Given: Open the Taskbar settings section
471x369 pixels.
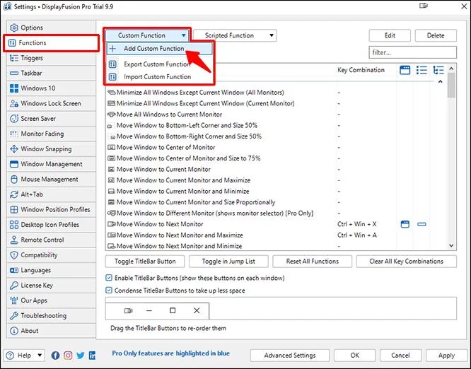Looking at the screenshot, I should (51, 73).
